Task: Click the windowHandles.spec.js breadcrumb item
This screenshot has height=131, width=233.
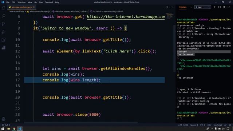Action: pos(40,11)
